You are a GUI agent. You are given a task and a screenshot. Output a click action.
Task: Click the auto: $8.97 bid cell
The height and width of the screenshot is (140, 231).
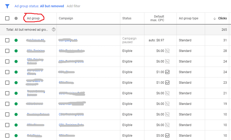coord(156,40)
